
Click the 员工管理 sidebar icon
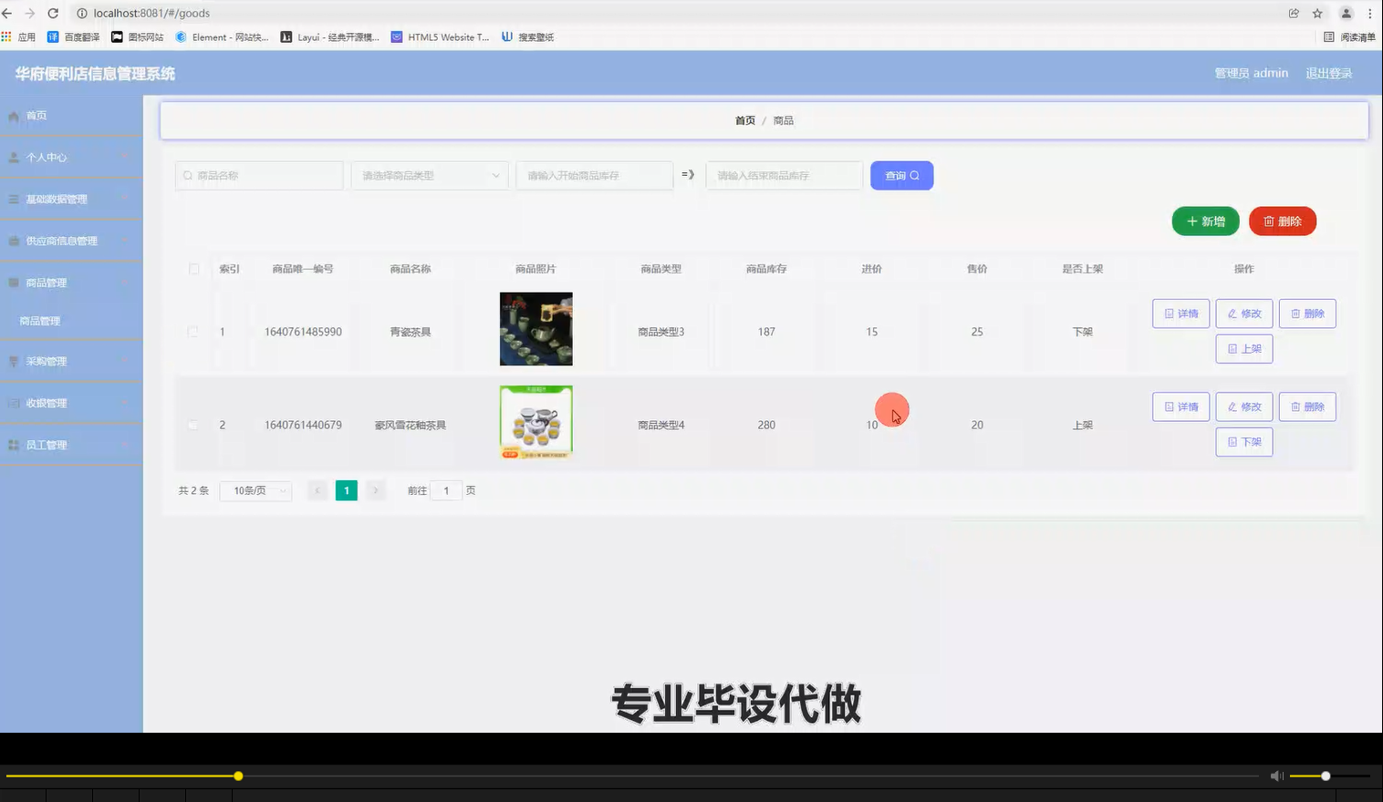(x=13, y=445)
